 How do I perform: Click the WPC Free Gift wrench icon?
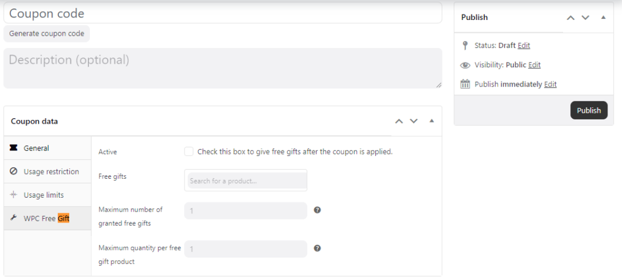pos(13,218)
